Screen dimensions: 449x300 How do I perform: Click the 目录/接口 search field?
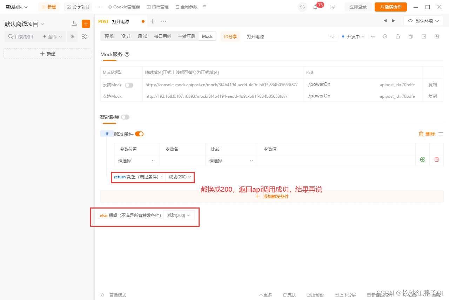(23, 36)
